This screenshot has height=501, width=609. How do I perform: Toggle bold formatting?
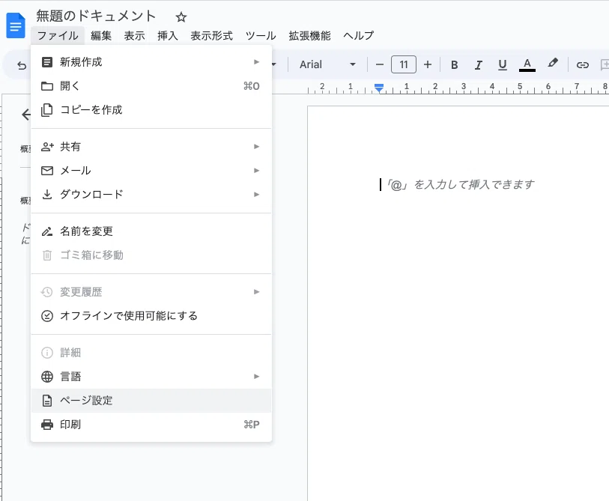tap(454, 64)
